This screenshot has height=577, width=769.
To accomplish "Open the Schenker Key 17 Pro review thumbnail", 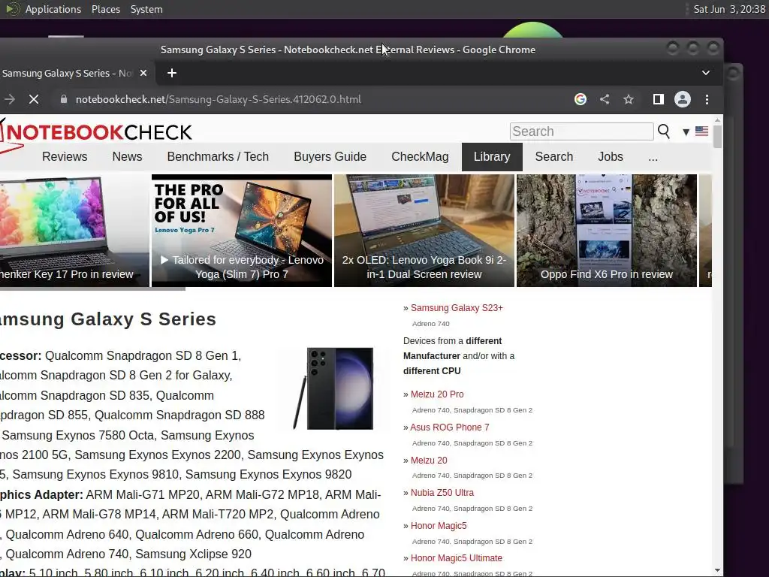I will pyautogui.click(x=74, y=231).
